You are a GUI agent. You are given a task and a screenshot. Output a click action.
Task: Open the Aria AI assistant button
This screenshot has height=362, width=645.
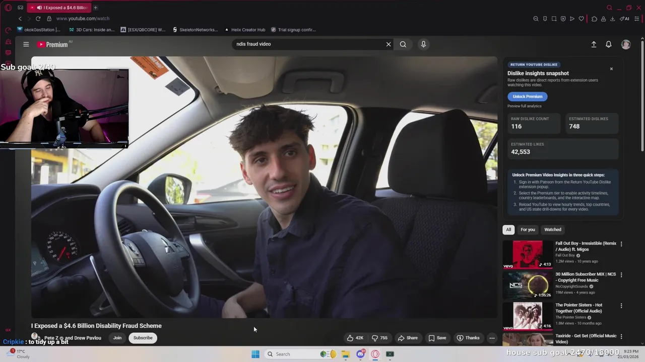[625, 19]
